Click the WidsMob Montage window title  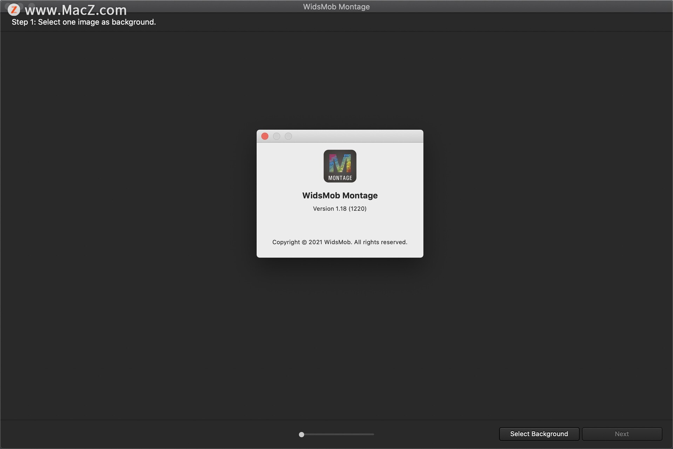336,7
